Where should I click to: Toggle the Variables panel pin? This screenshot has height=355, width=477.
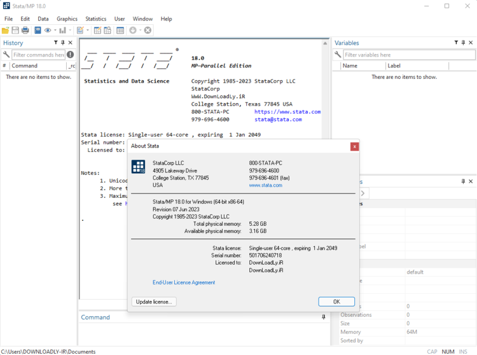463,43
